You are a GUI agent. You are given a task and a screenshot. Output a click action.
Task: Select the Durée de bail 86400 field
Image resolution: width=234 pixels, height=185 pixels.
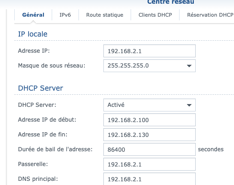click(150, 149)
